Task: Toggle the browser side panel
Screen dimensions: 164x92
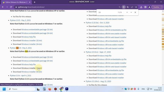Action: coord(145,7)
